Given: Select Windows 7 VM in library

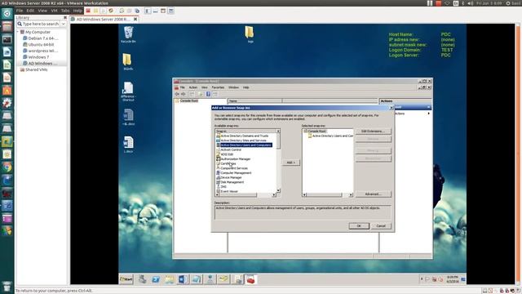Looking at the screenshot, I should pos(36,57).
